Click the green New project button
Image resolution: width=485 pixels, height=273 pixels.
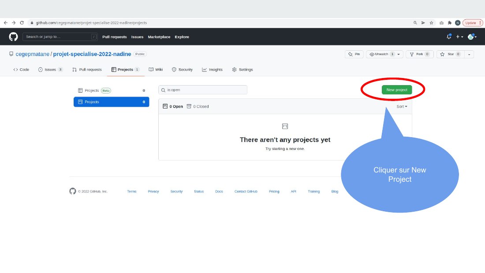point(397,90)
